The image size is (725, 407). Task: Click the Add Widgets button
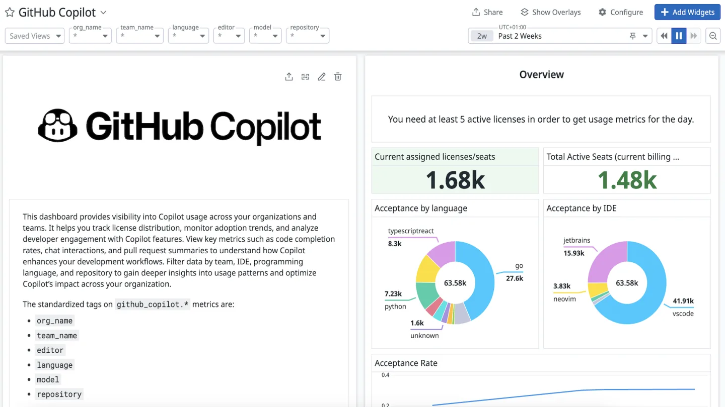[687, 12]
